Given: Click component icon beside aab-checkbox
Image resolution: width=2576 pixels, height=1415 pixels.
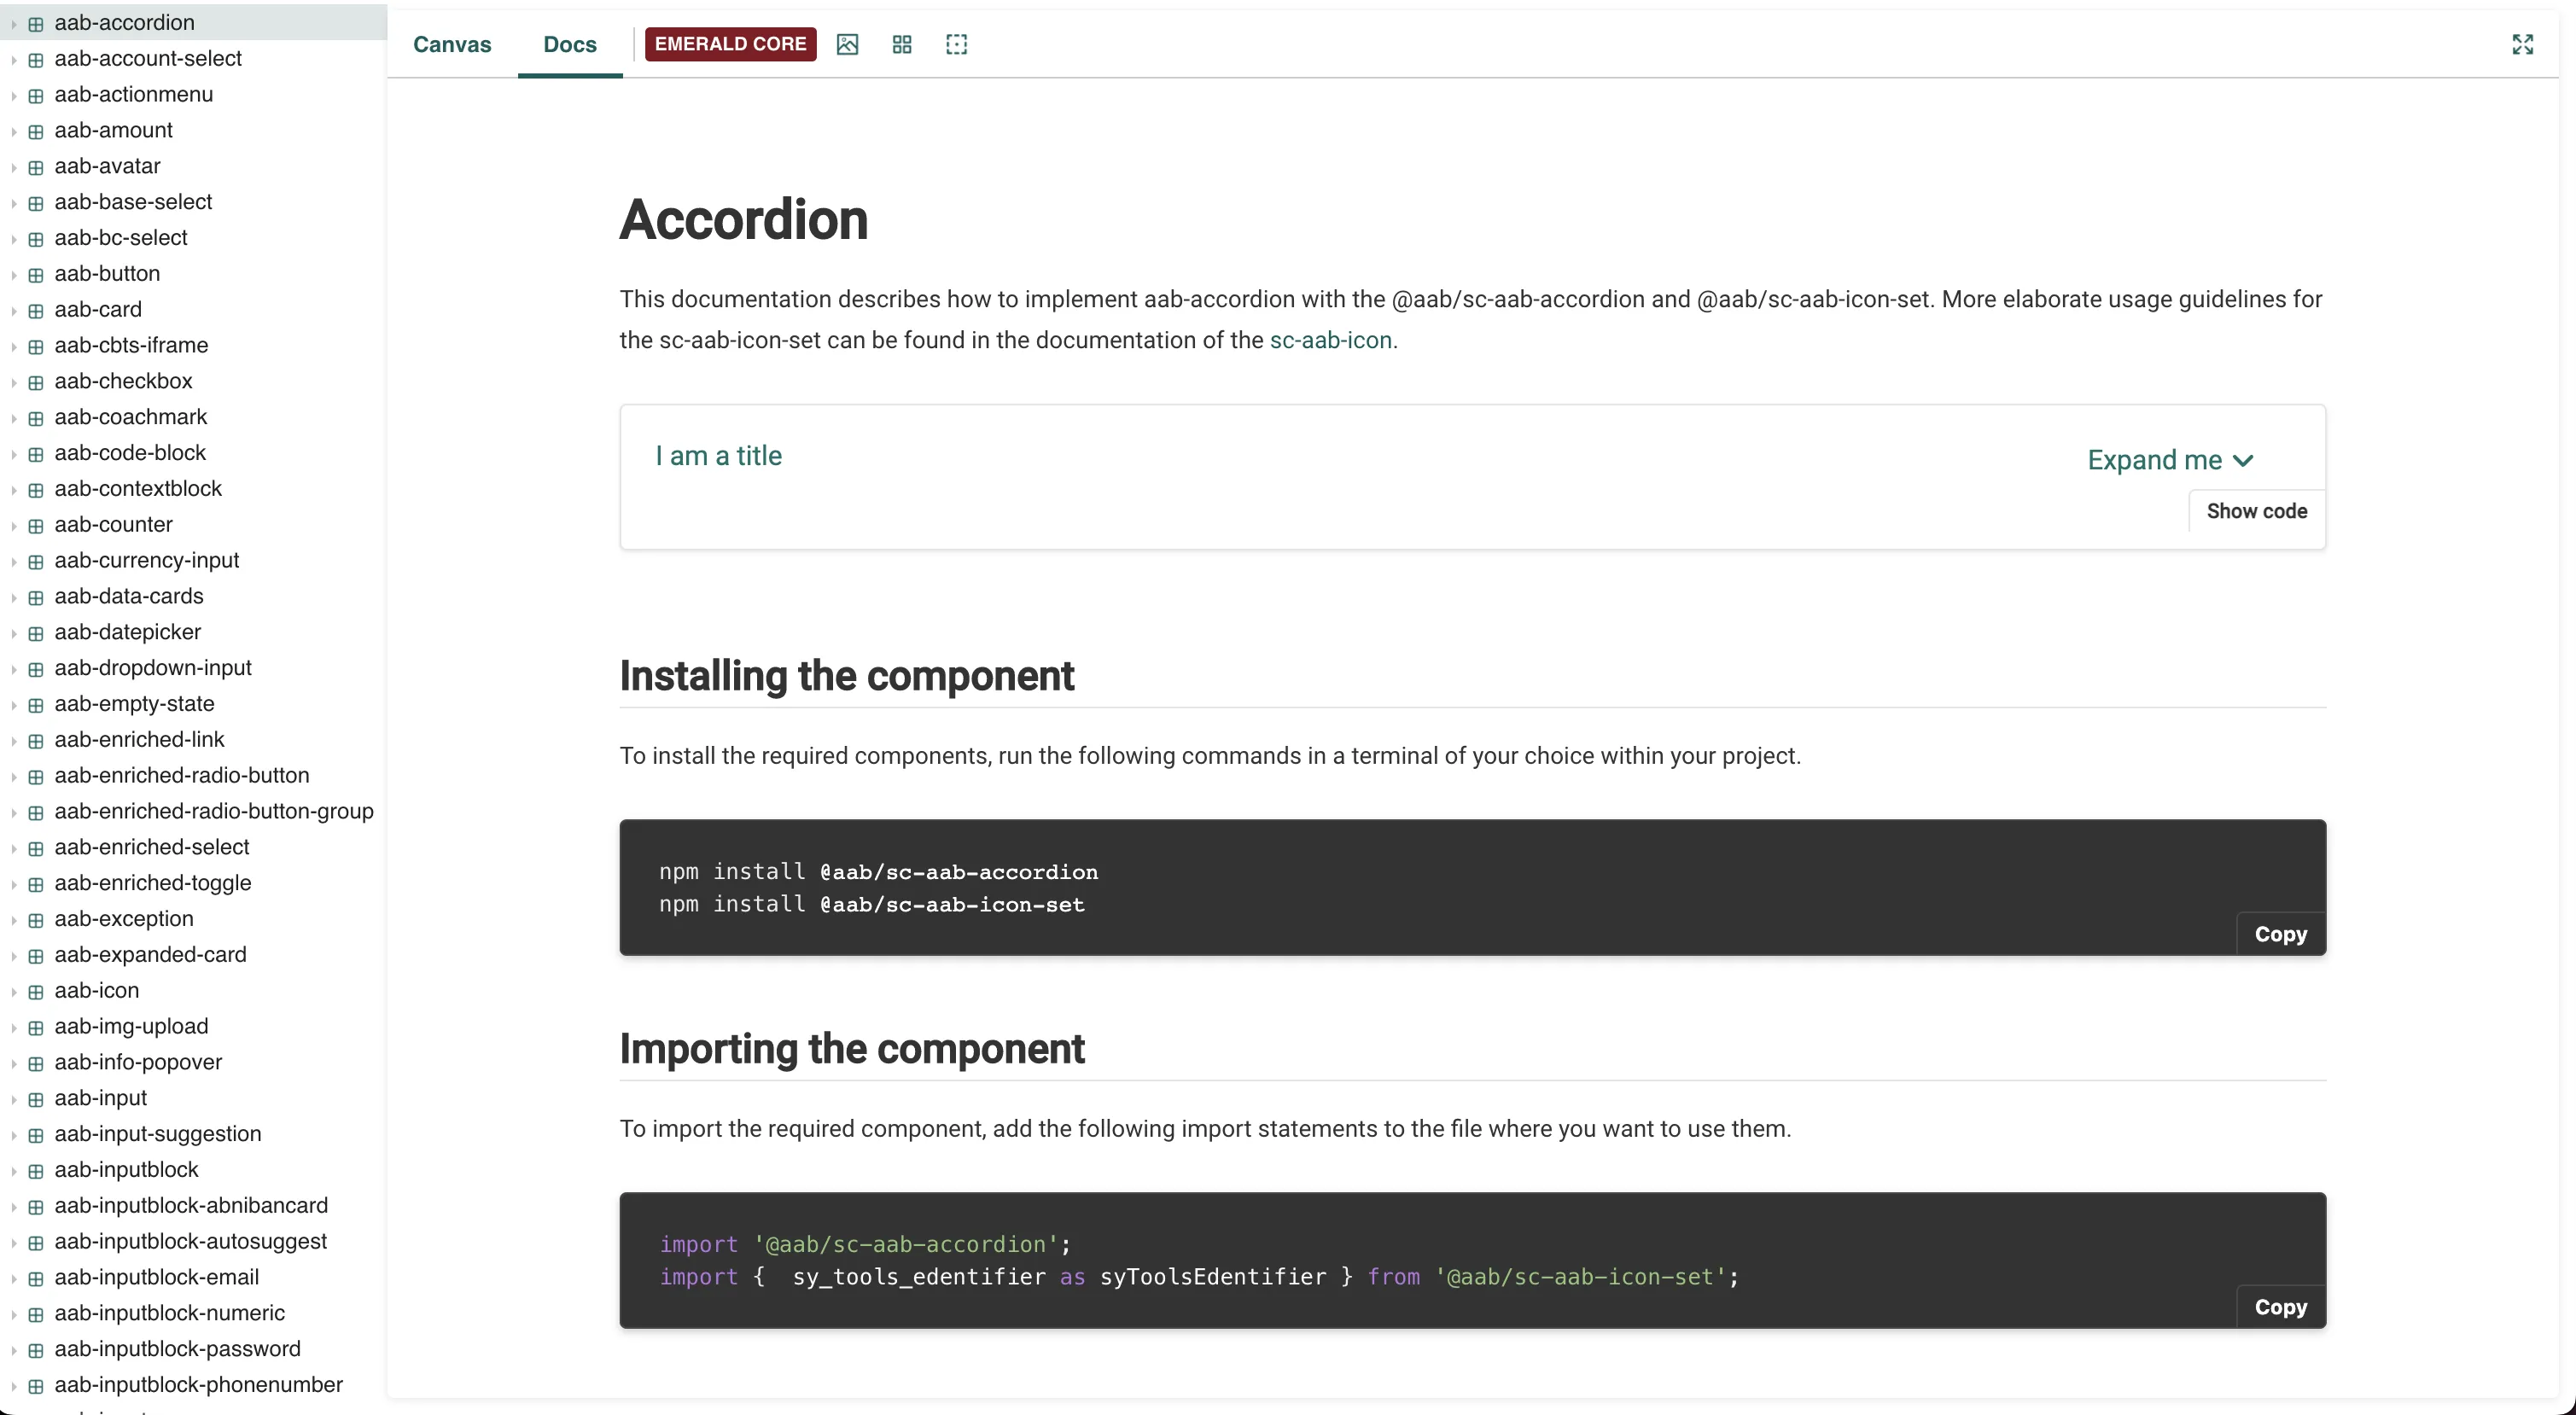Looking at the screenshot, I should [x=36, y=382].
